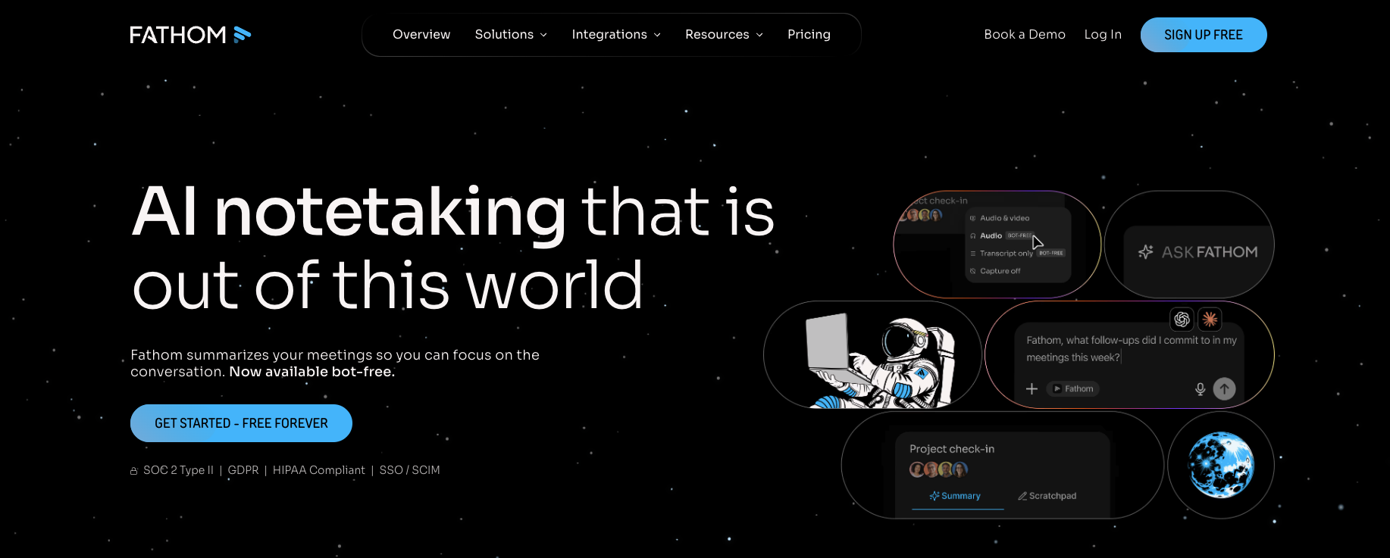Click the send arrow button in the prompt box
The width and height of the screenshot is (1390, 558).
point(1224,389)
